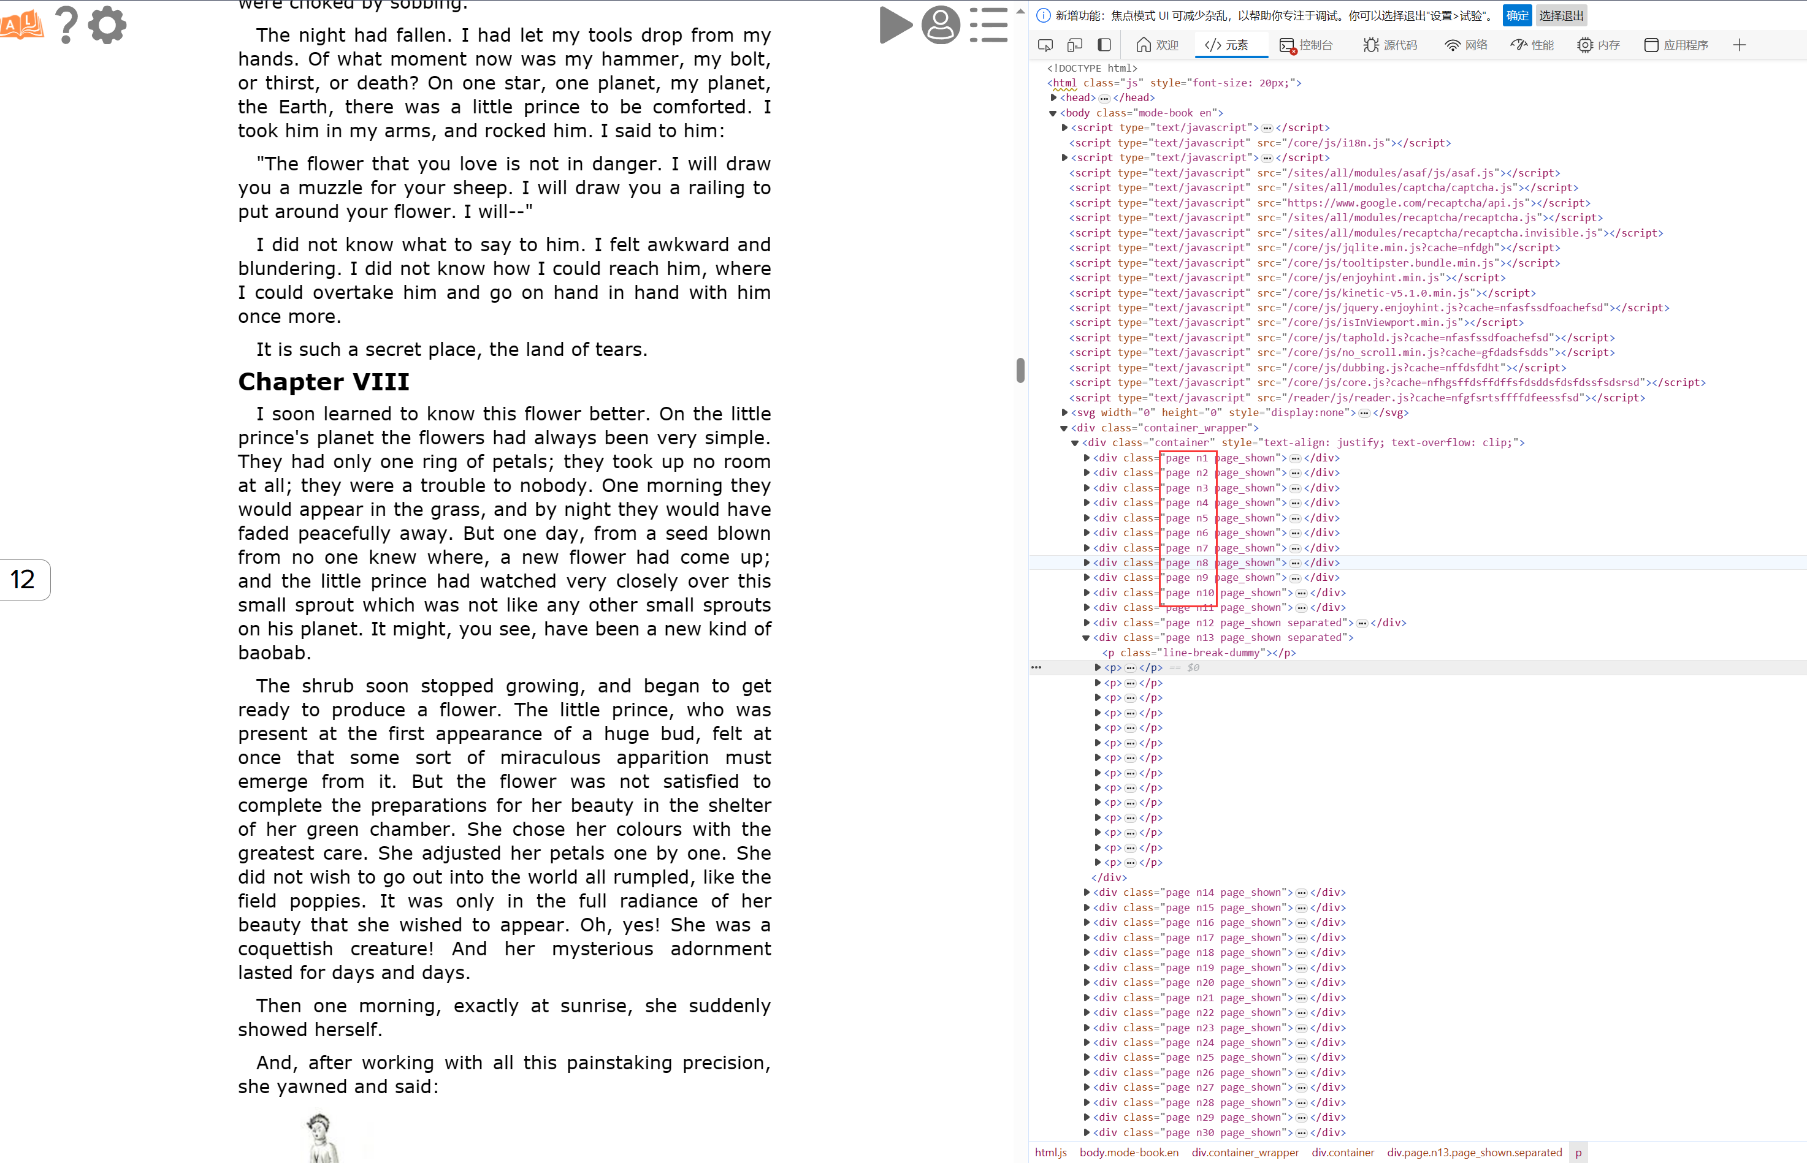Click the vocabulary/dictionary icon
The height and width of the screenshot is (1163, 1807).
pyautogui.click(x=23, y=26)
